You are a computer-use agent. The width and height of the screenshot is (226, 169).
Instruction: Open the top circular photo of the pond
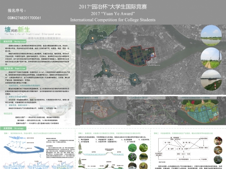[x=211, y=36]
